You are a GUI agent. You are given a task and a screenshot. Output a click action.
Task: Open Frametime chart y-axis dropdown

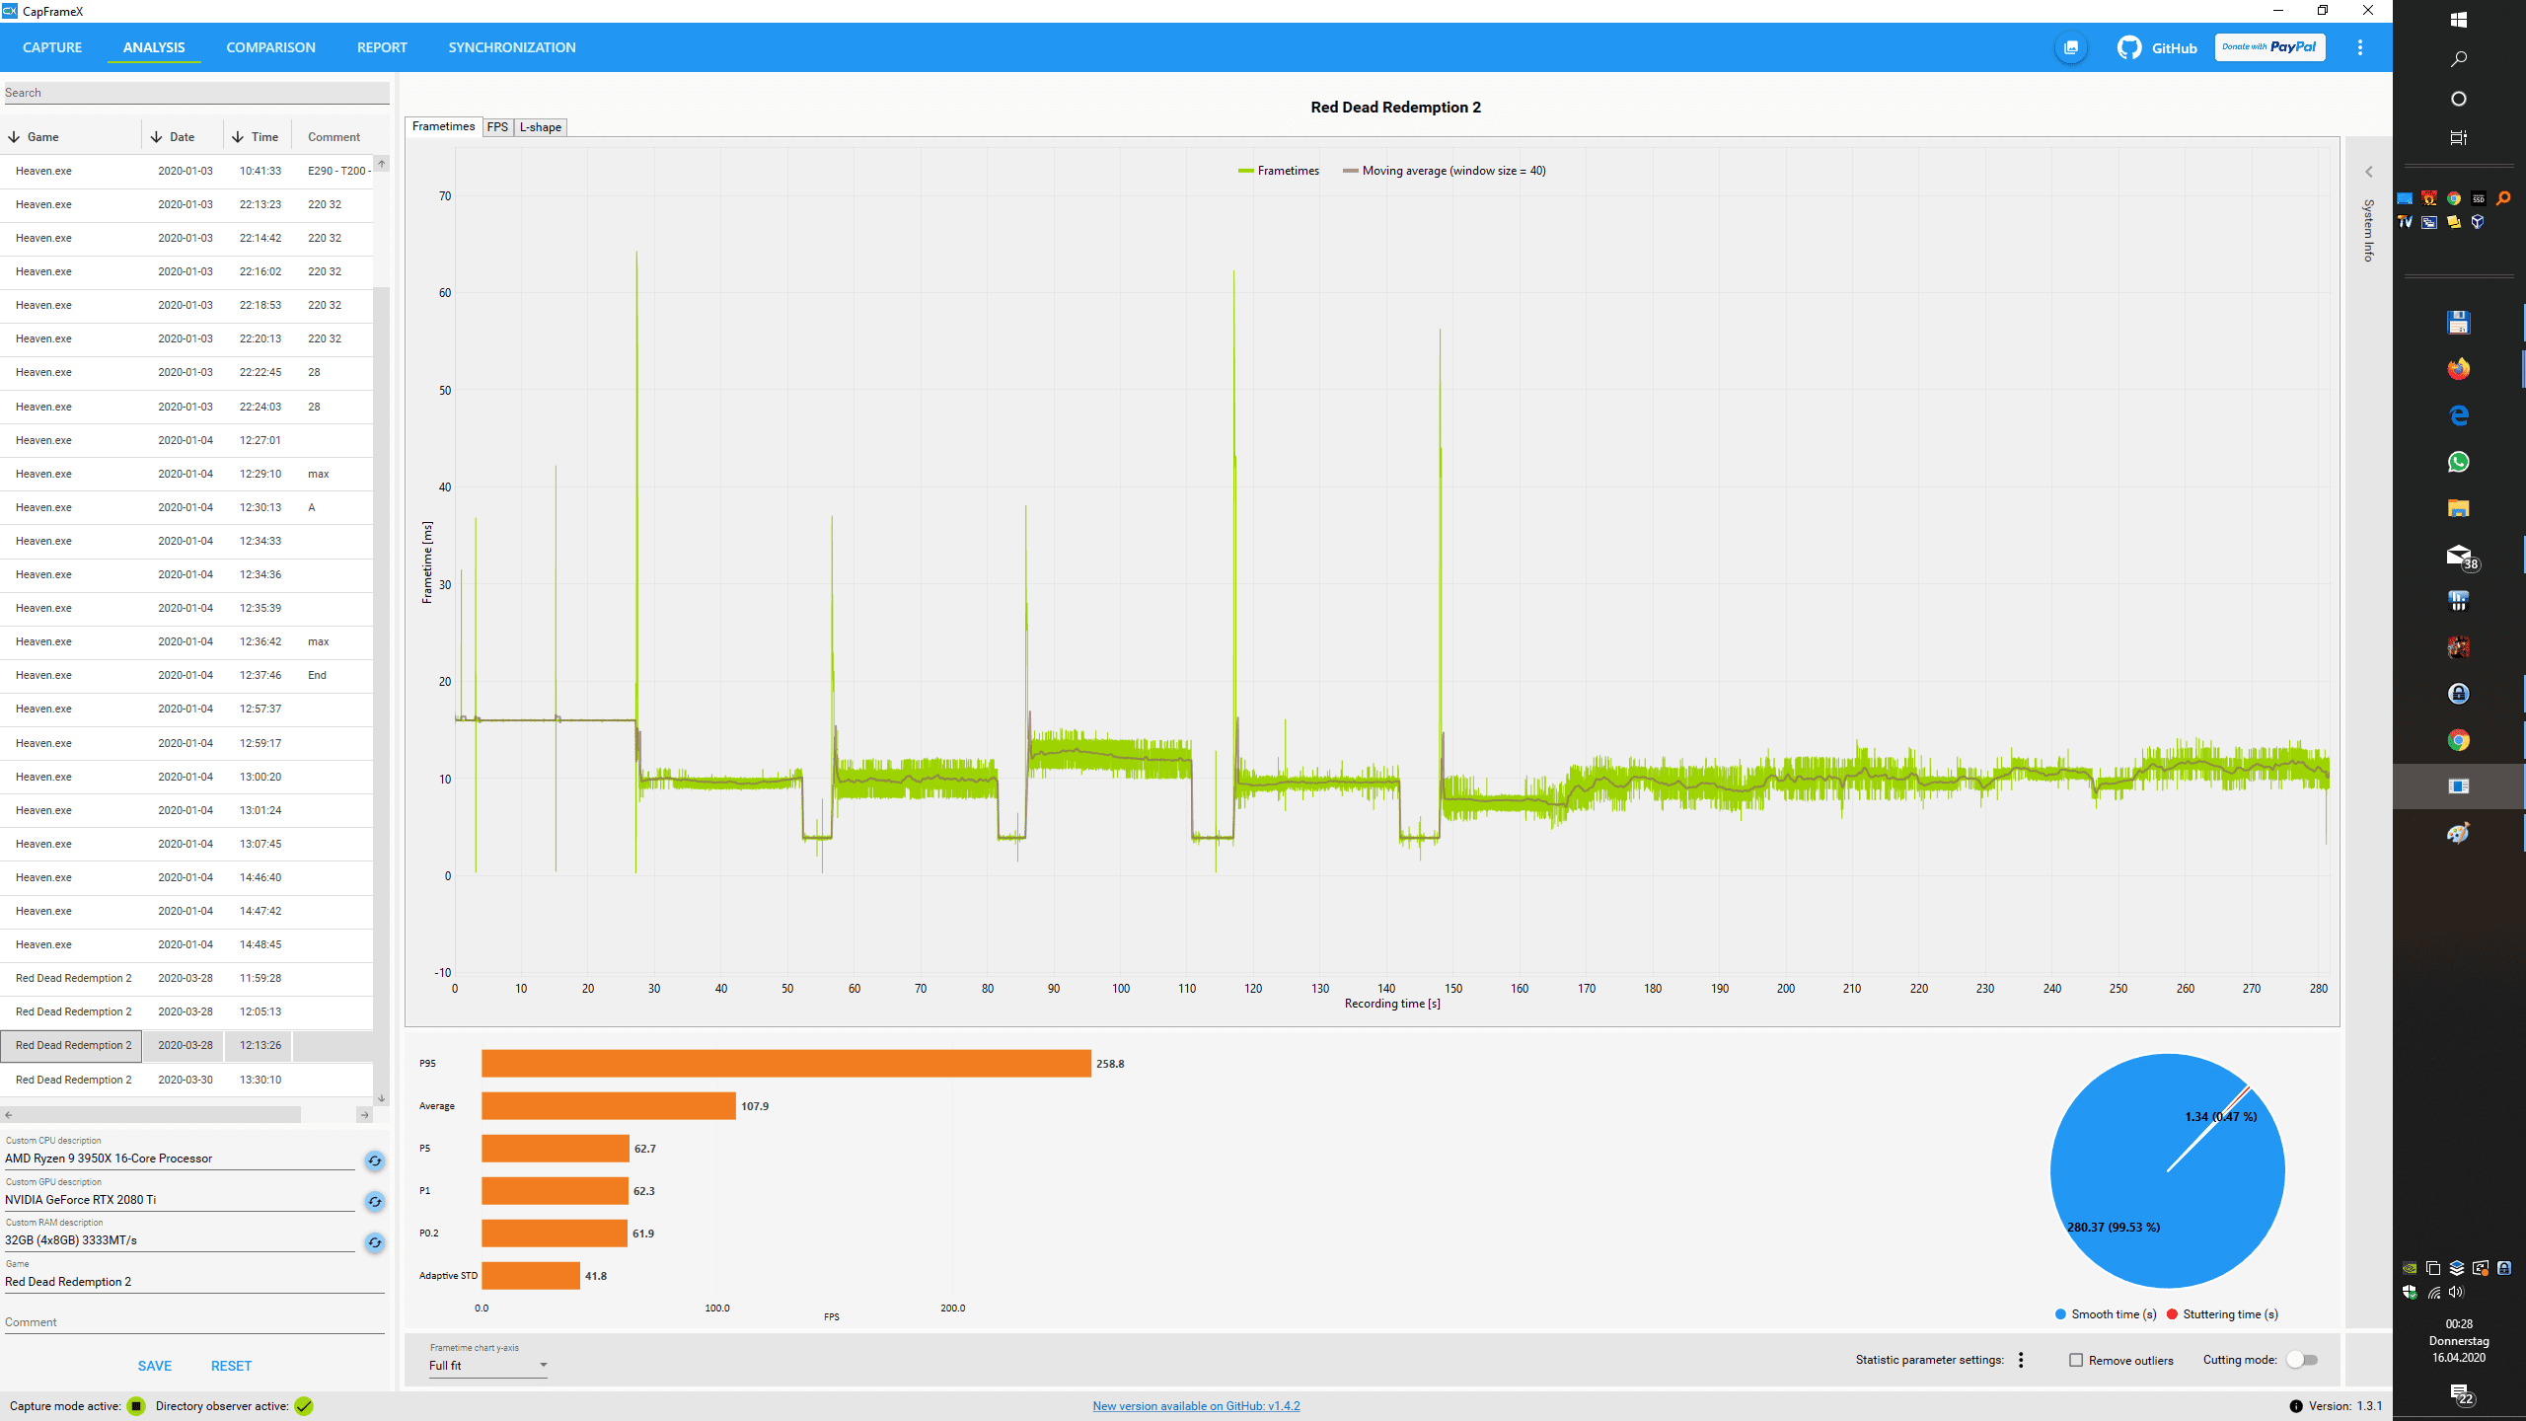[487, 1366]
